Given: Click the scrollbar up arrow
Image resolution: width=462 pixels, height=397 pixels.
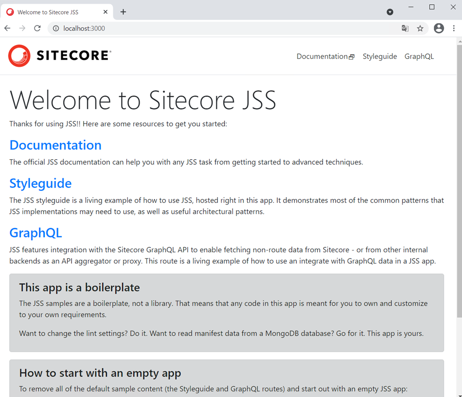Looking at the screenshot, I should 459,42.
